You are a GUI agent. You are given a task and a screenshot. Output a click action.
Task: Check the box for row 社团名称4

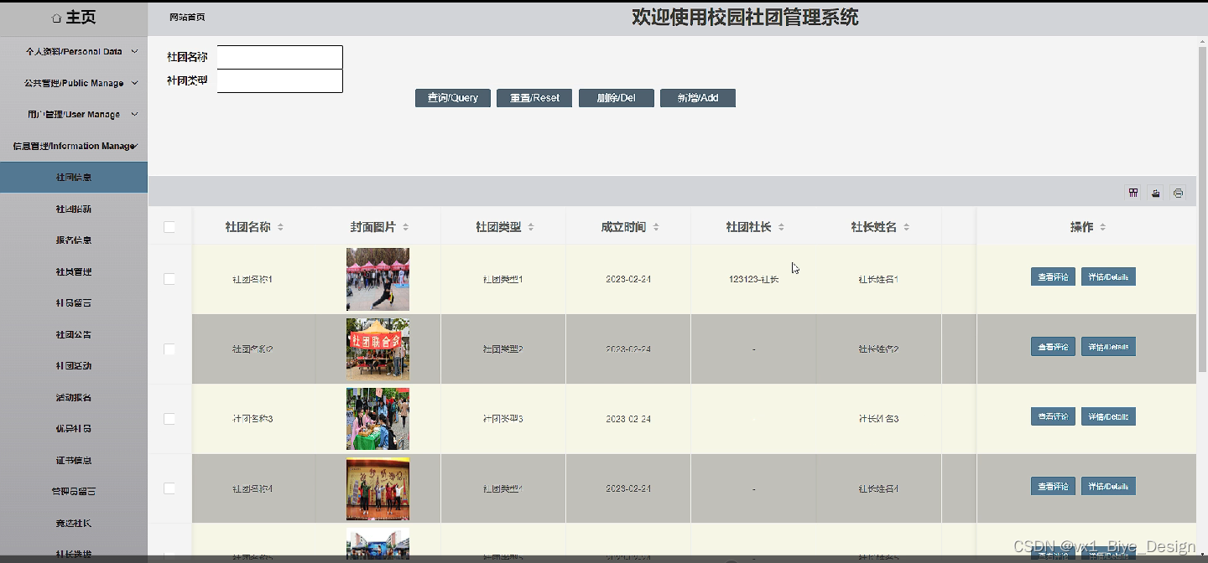pyautogui.click(x=169, y=488)
